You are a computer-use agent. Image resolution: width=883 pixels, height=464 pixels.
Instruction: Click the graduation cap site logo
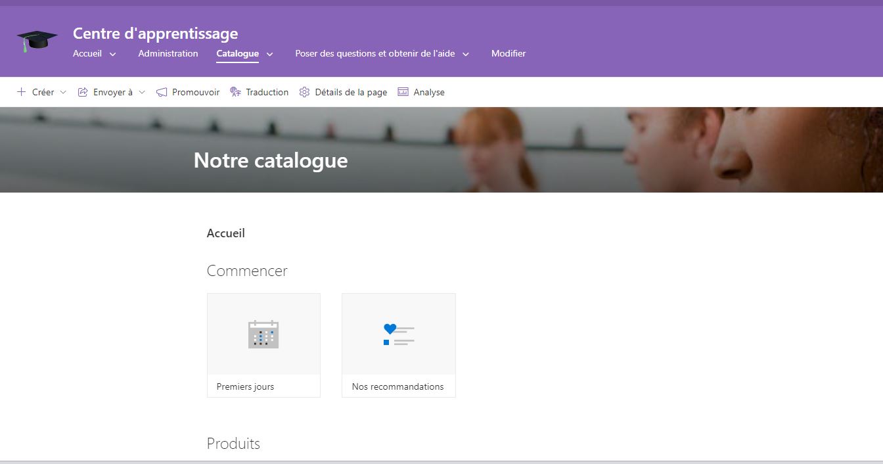tap(37, 41)
